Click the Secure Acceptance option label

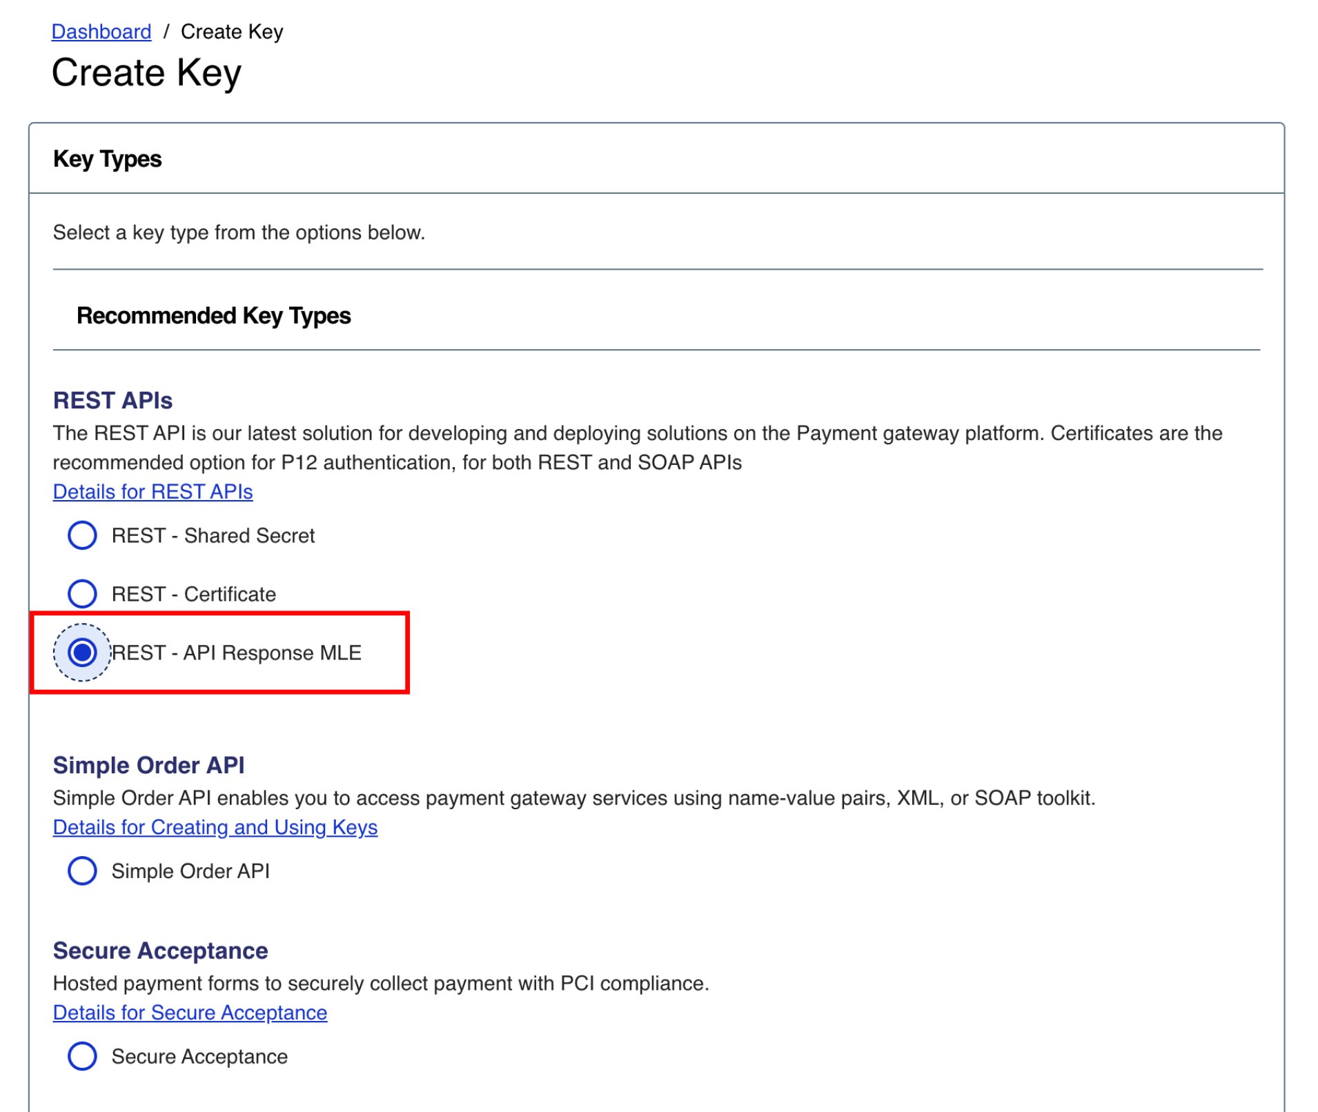point(199,1058)
